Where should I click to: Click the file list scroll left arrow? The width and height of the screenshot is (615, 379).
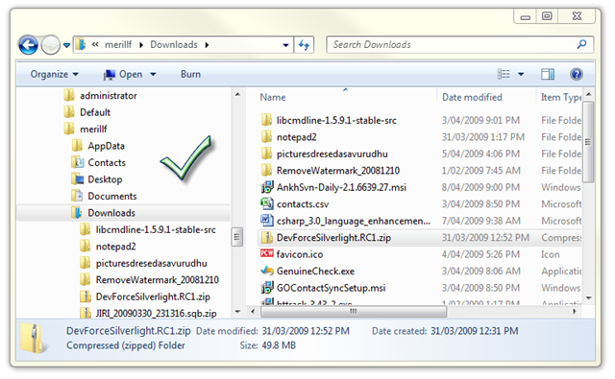tap(253, 312)
